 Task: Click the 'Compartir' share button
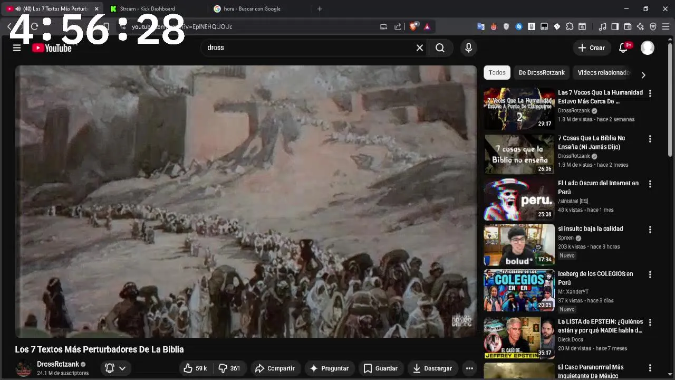tap(275, 368)
